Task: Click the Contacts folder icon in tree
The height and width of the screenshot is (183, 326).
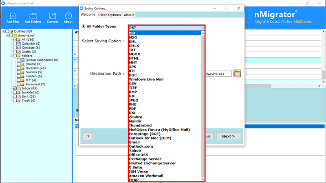Action: tap(20, 48)
